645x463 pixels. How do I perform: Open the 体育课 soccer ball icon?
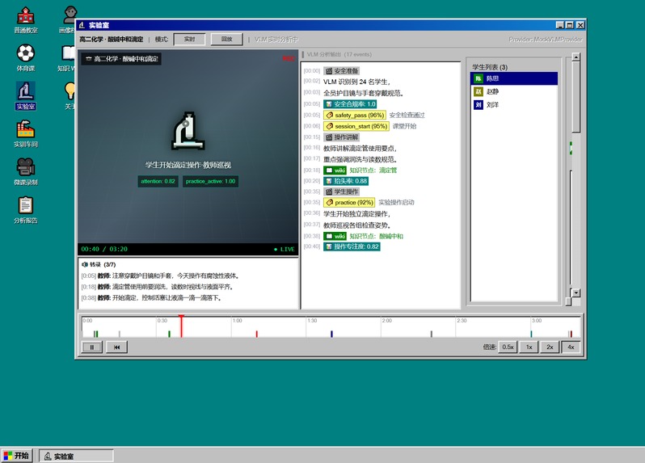(26, 58)
